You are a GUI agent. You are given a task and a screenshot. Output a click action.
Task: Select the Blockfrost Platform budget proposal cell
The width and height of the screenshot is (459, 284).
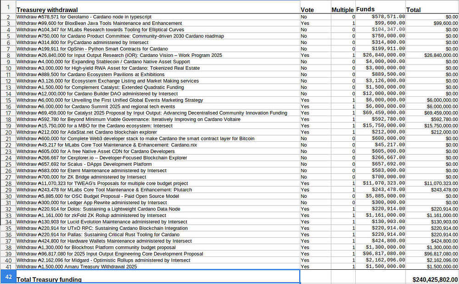click(158, 247)
